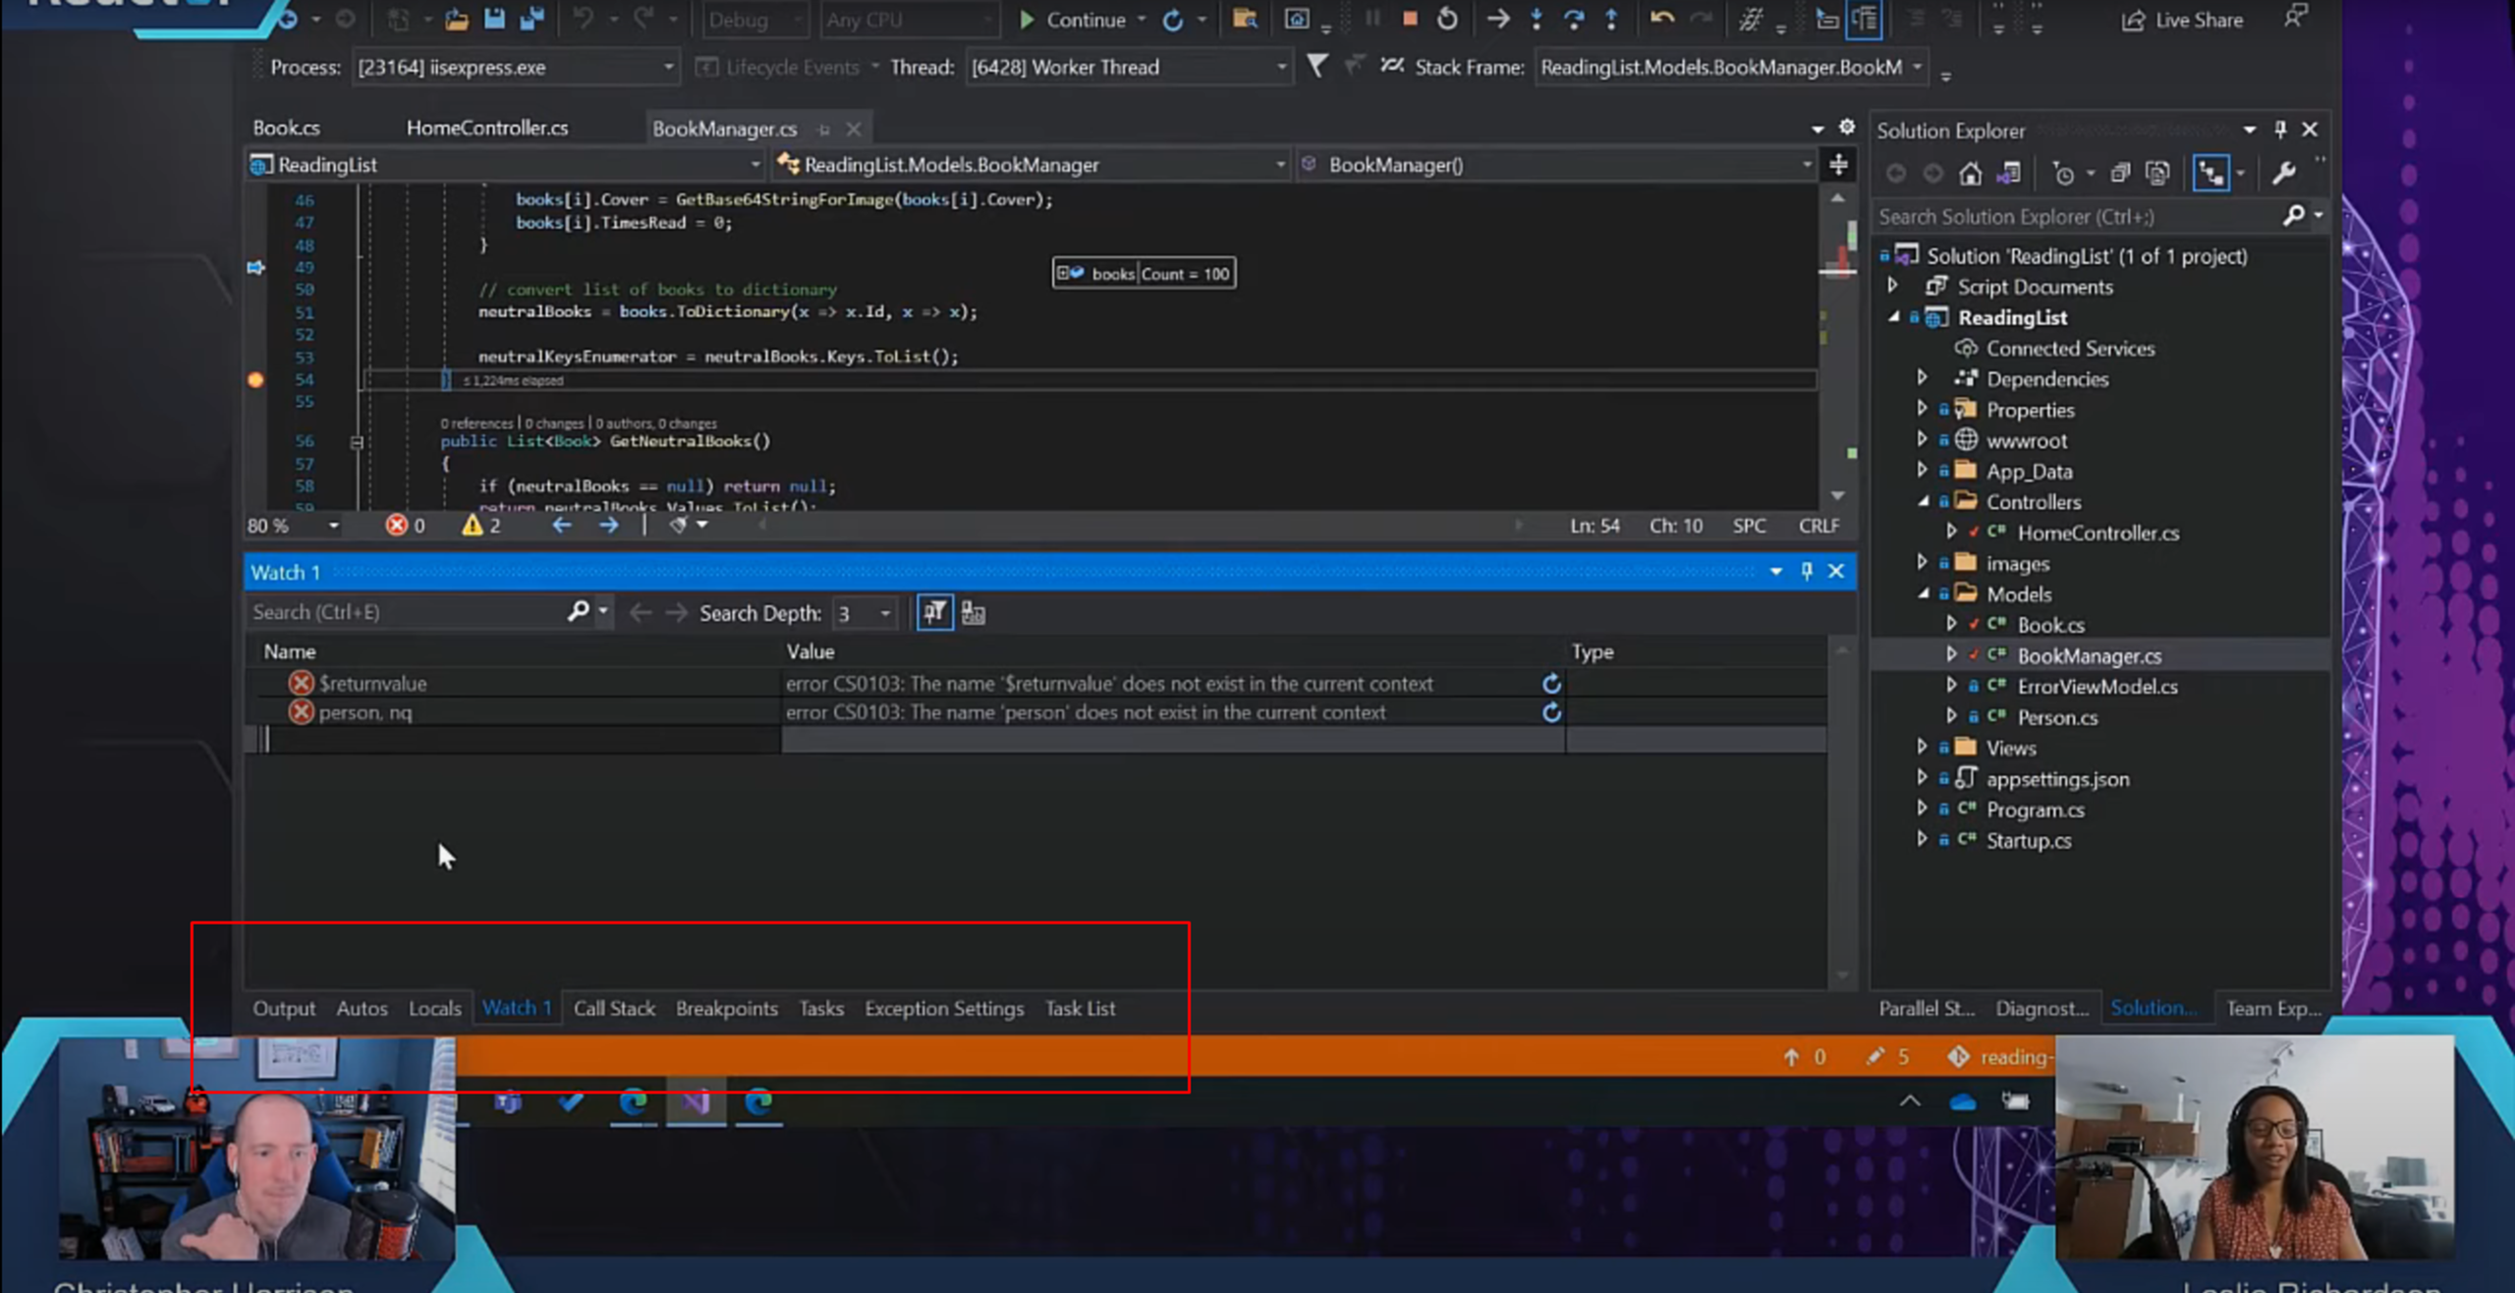This screenshot has height=1293, width=2515.
Task: Collapse the Models folder
Action: coord(1922,593)
